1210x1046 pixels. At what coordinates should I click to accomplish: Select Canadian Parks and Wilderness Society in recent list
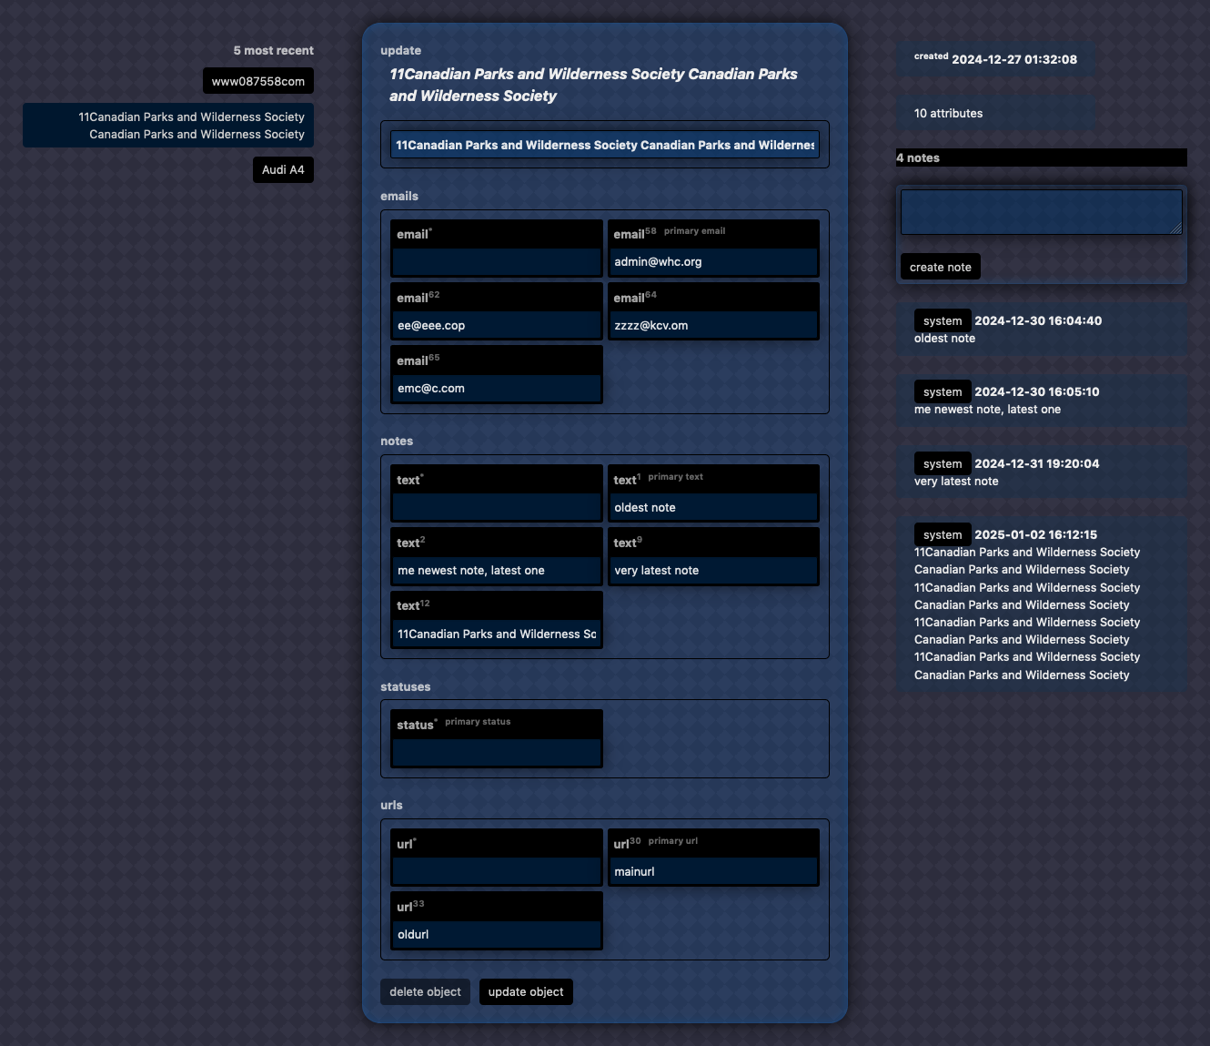[168, 126]
